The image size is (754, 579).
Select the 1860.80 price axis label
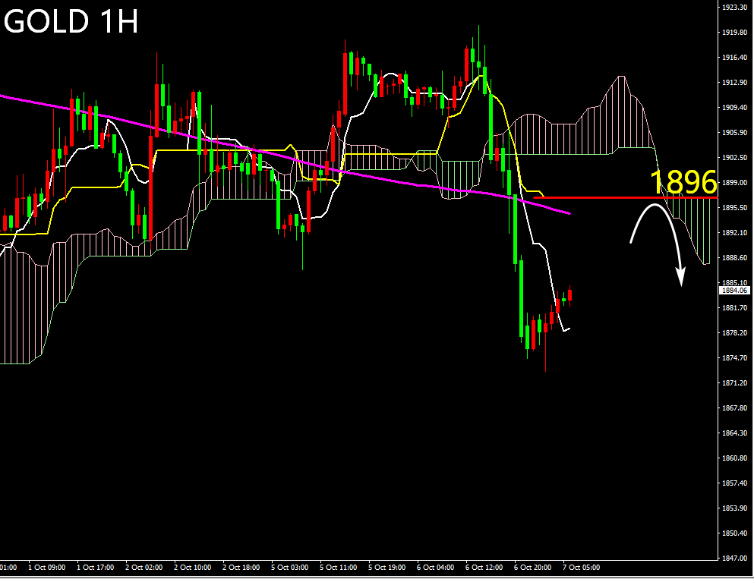[735, 458]
